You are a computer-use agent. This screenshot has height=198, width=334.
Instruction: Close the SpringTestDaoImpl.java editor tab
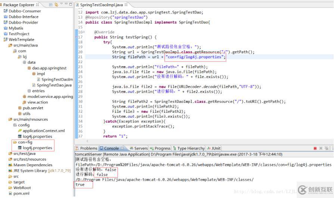pyautogui.click(x=126, y=5)
